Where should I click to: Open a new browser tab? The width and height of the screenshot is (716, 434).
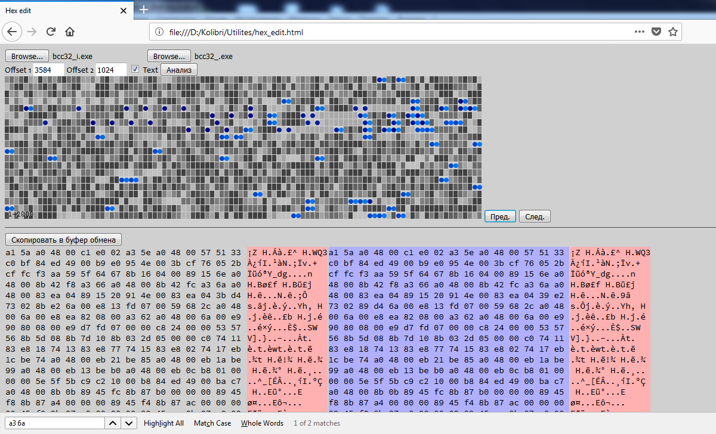[143, 10]
